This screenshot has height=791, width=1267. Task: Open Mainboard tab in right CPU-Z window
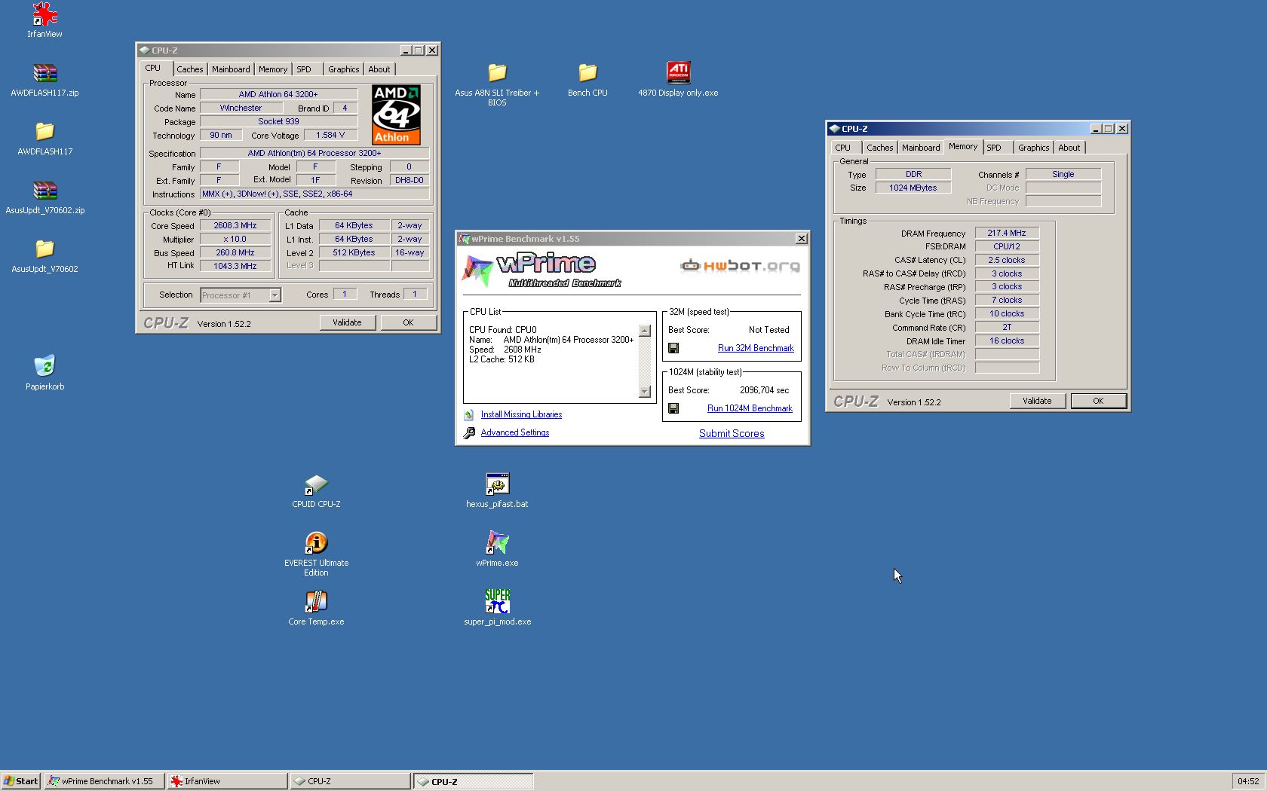tap(921, 148)
